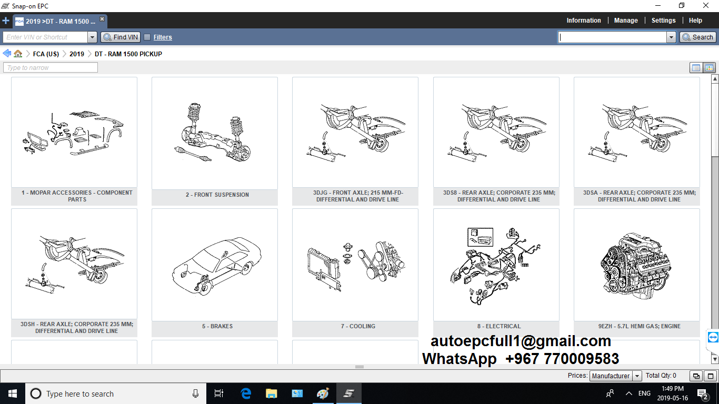
Task: Open the Electrical category thumbnail
Action: tap(496, 265)
